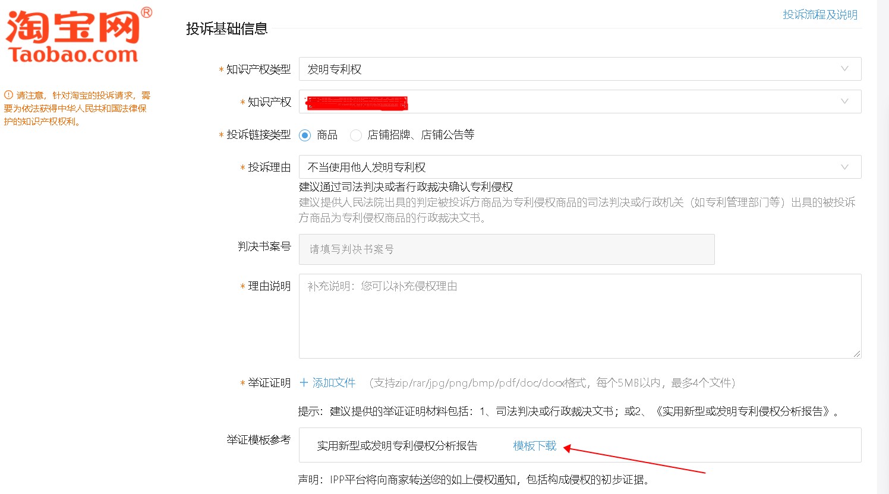The width and height of the screenshot is (889, 494).
Task: Click the 投诉基础信息 section heading
Action: 226,28
